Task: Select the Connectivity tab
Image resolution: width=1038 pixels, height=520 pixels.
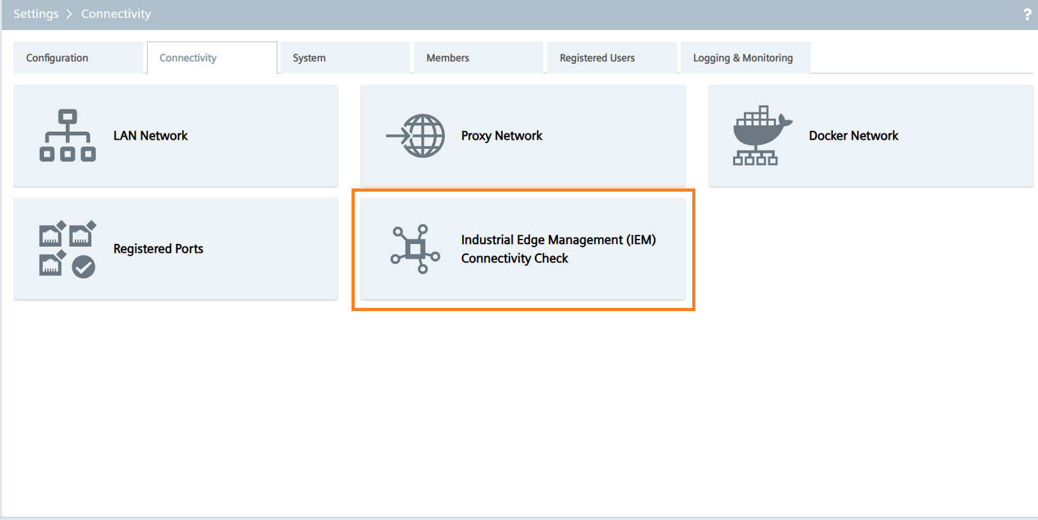Action: click(x=188, y=58)
